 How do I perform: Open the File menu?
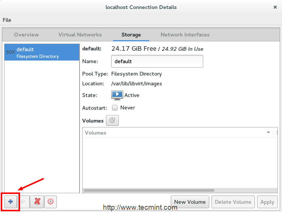tap(7, 20)
